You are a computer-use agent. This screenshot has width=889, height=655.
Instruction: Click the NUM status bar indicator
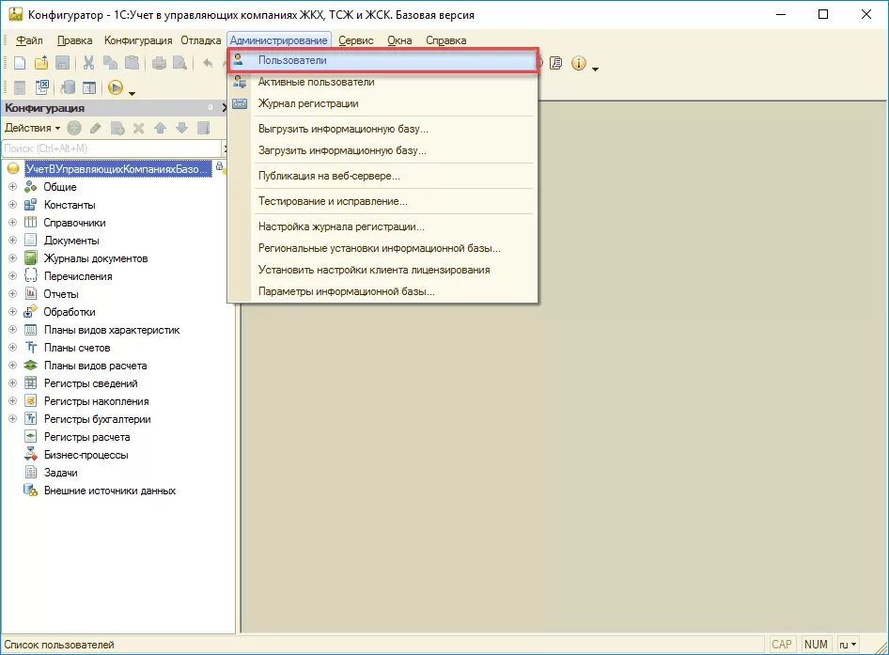[x=816, y=645]
